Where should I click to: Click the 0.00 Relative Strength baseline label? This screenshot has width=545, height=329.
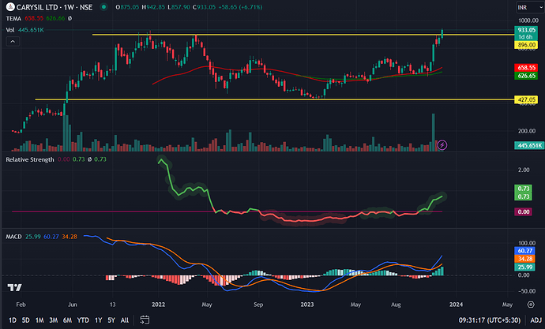point(523,211)
